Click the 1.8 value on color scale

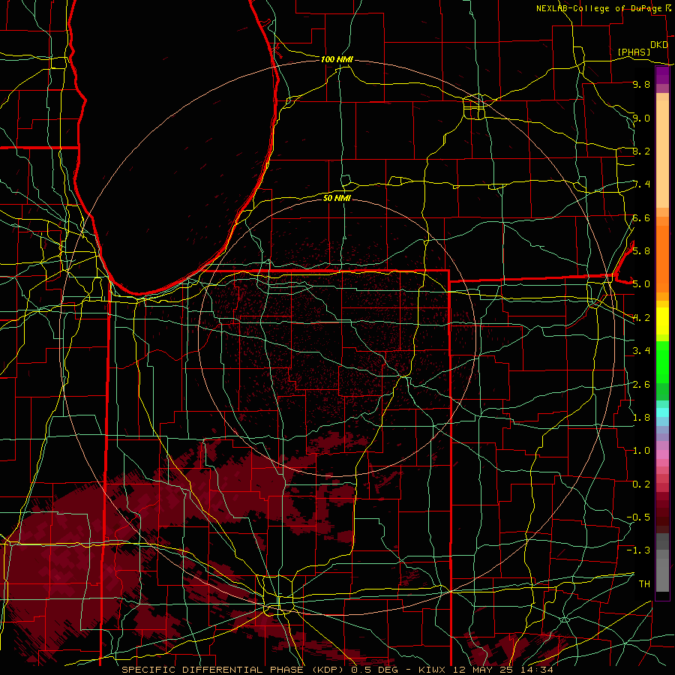coord(641,417)
